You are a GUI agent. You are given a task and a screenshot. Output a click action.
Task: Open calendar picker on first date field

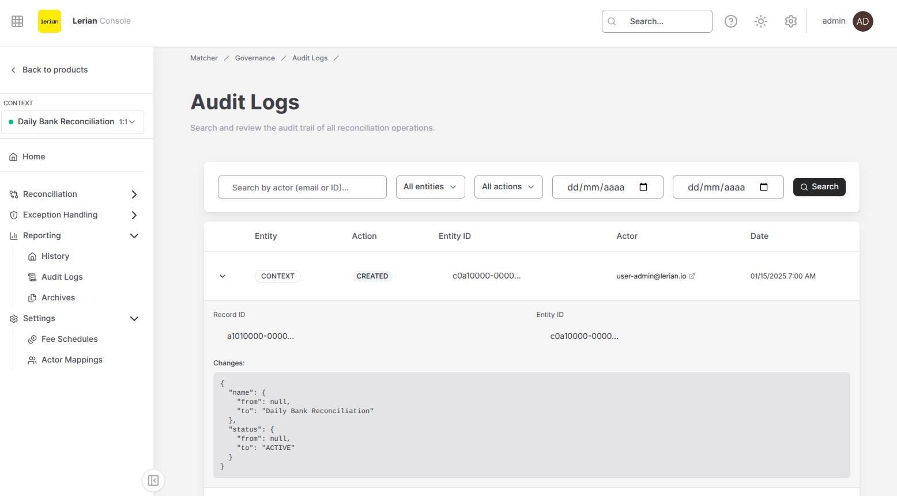pyautogui.click(x=643, y=187)
